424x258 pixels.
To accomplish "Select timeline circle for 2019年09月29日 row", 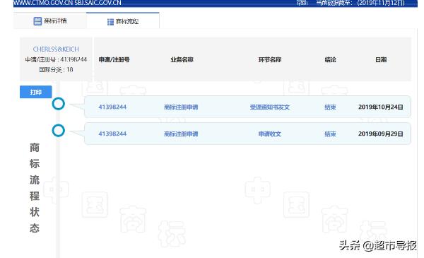I will coord(59,131).
